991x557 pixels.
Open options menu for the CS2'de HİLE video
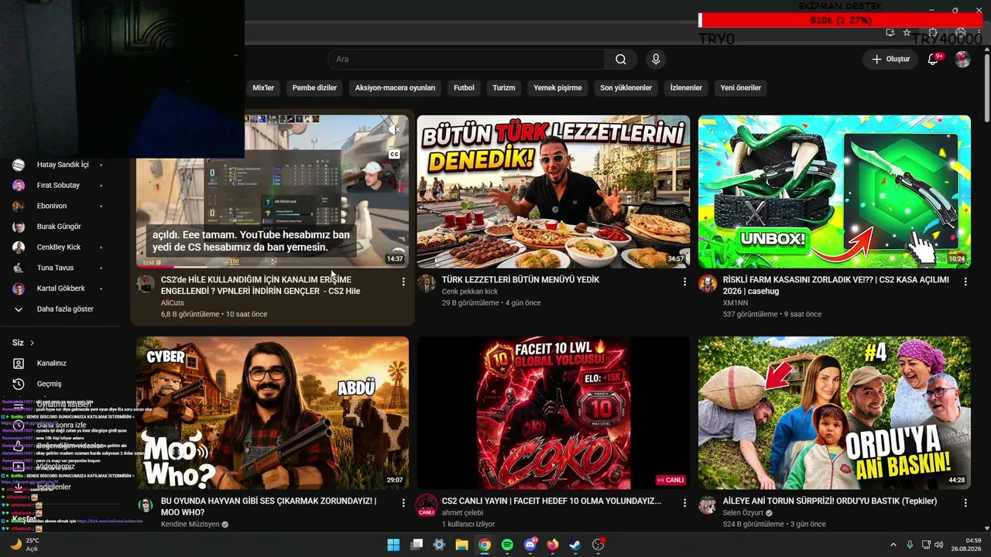[403, 282]
